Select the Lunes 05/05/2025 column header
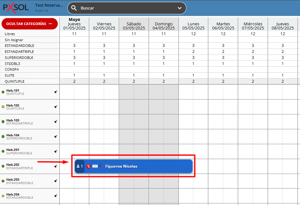 tap(193, 26)
